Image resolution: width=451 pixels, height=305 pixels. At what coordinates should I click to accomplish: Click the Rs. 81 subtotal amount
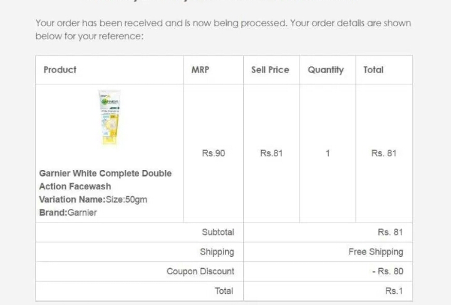click(x=390, y=232)
